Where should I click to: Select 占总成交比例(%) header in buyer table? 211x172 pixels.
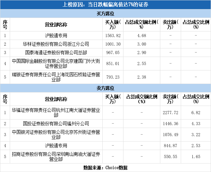point(196,25)
